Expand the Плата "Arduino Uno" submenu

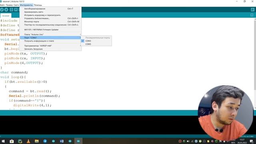(x=50, y=34)
